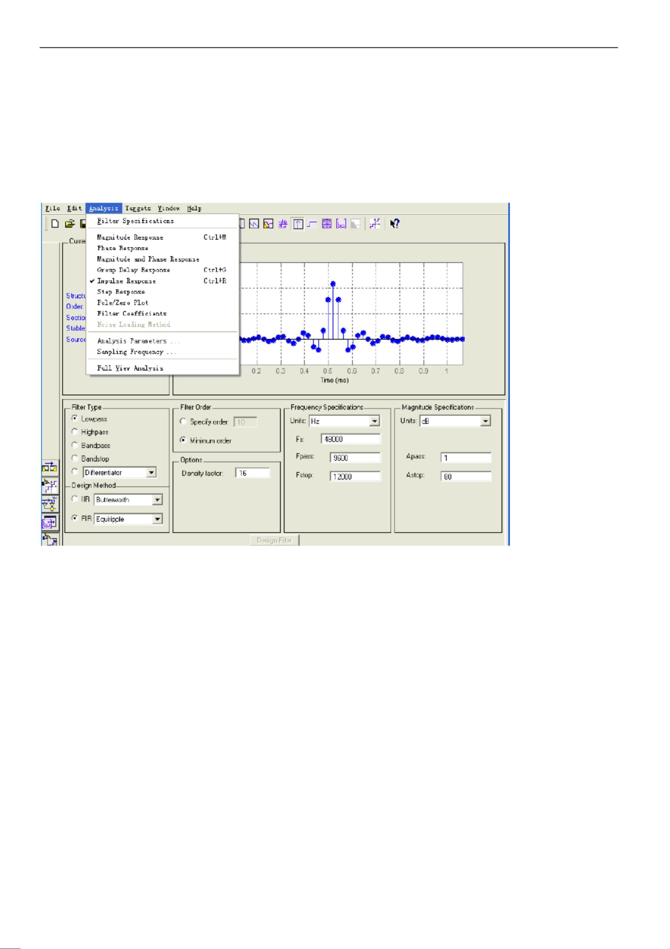The width and height of the screenshot is (670, 949).
Task: Select the Bandstop filter type
Action: 75,459
